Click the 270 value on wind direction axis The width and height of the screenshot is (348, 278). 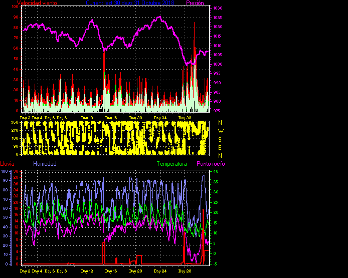point(16,131)
